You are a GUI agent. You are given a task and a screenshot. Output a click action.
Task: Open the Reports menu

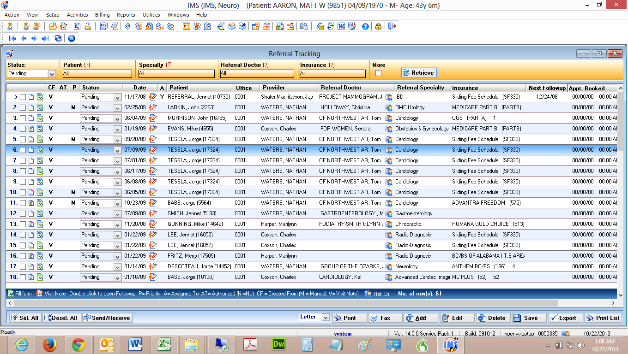click(x=126, y=15)
